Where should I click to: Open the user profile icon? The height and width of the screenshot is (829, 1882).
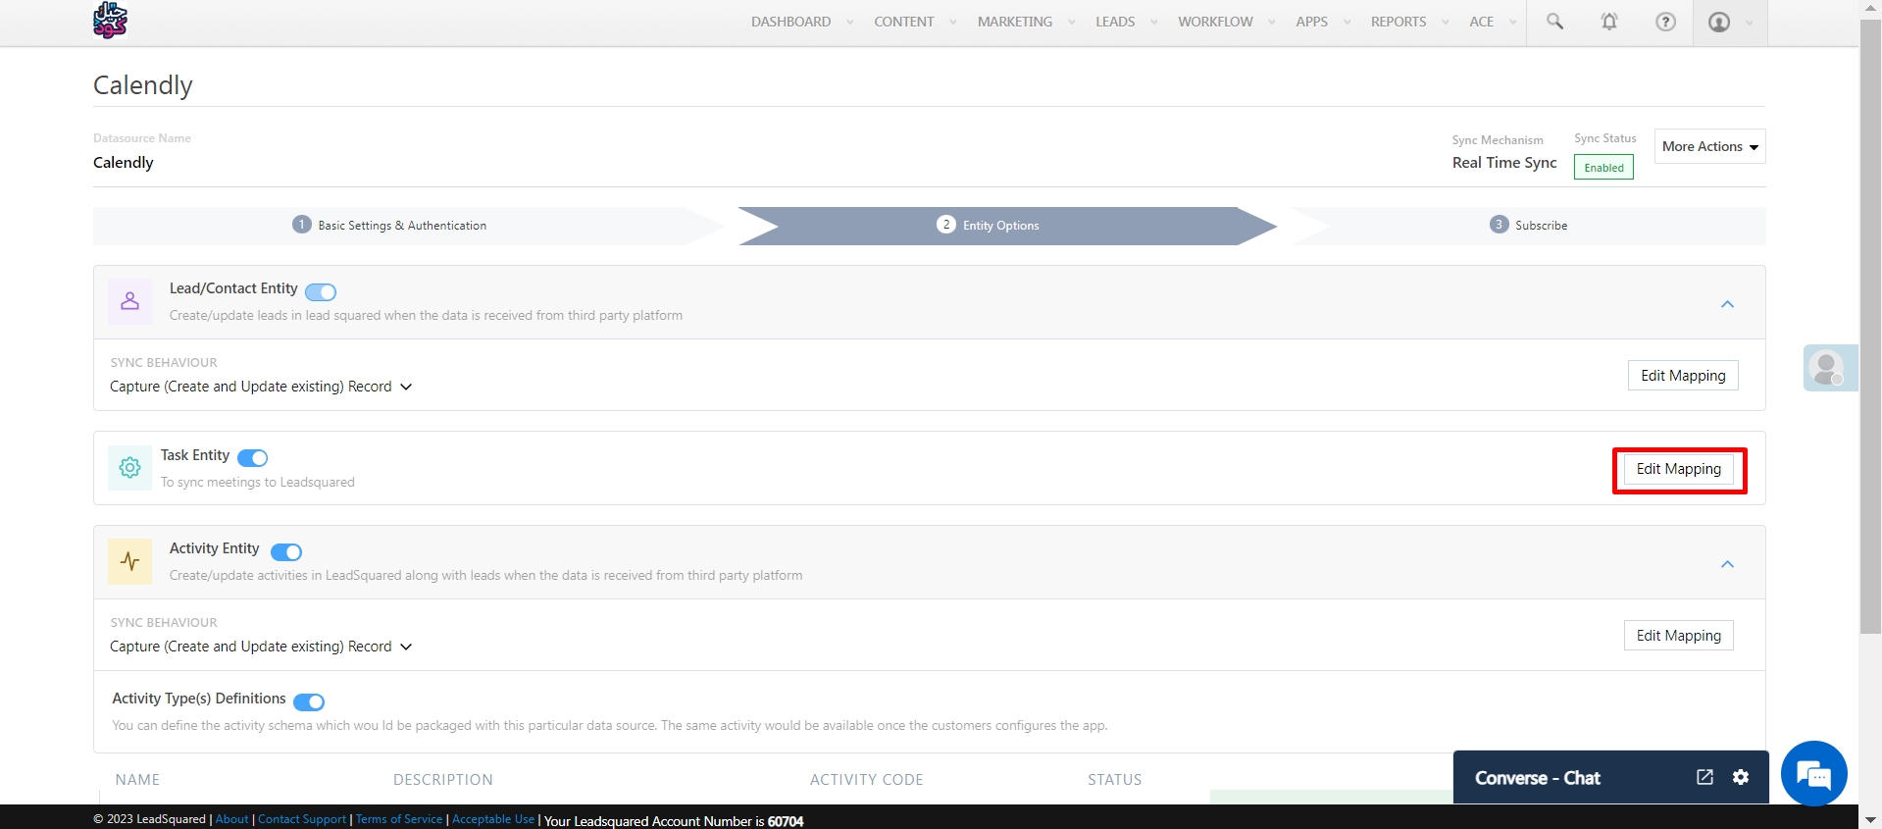(1719, 22)
